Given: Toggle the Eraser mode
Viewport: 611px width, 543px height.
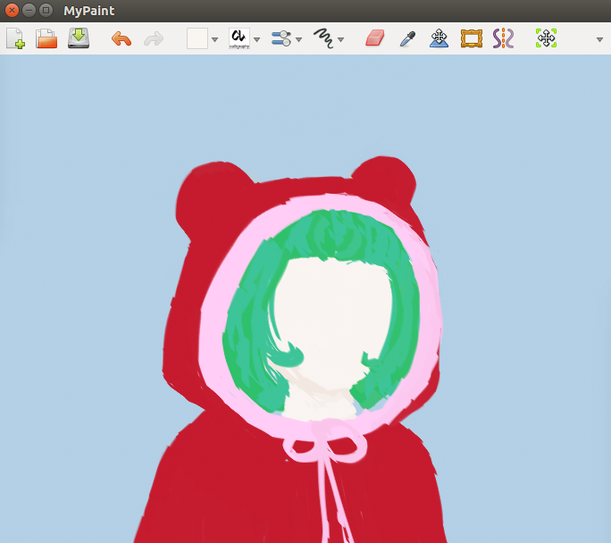Looking at the screenshot, I should [374, 38].
